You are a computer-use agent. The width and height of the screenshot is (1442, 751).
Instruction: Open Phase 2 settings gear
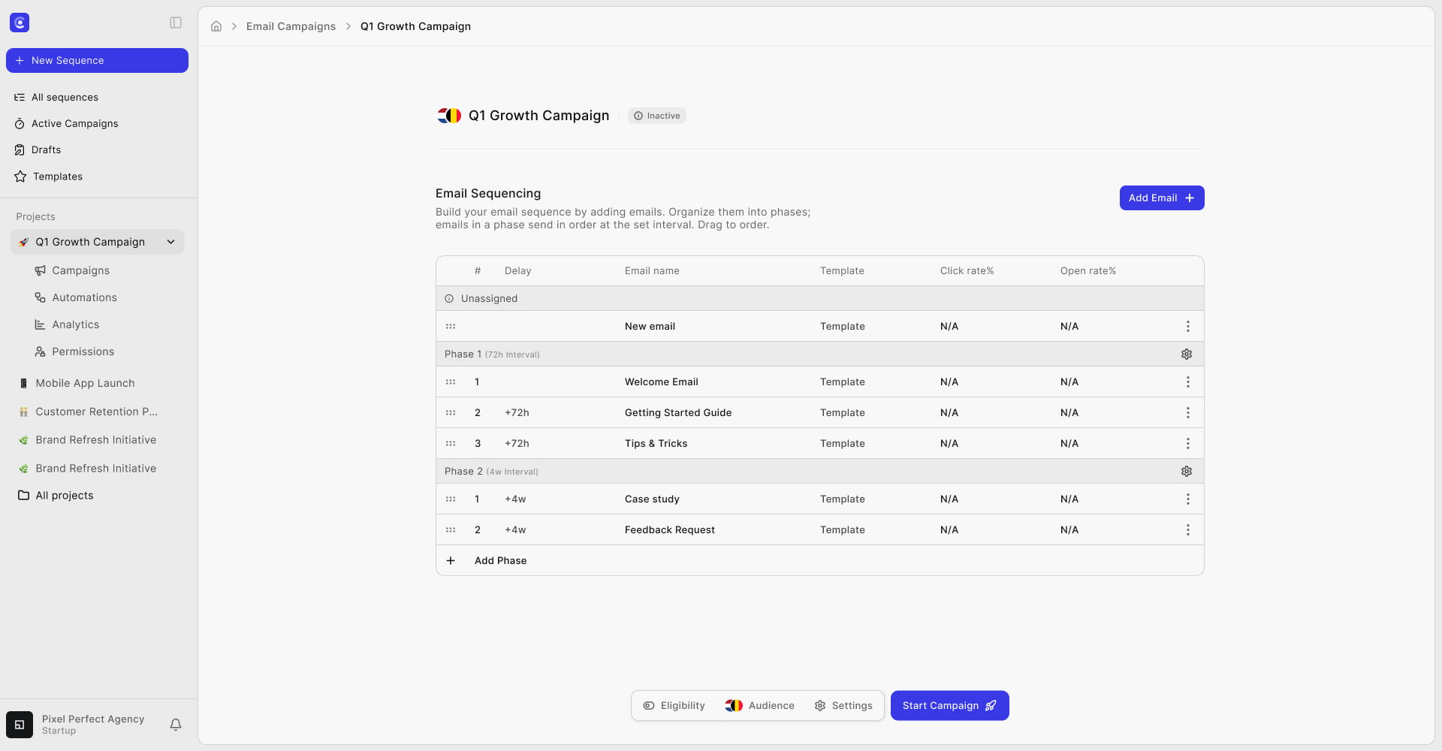click(1187, 471)
